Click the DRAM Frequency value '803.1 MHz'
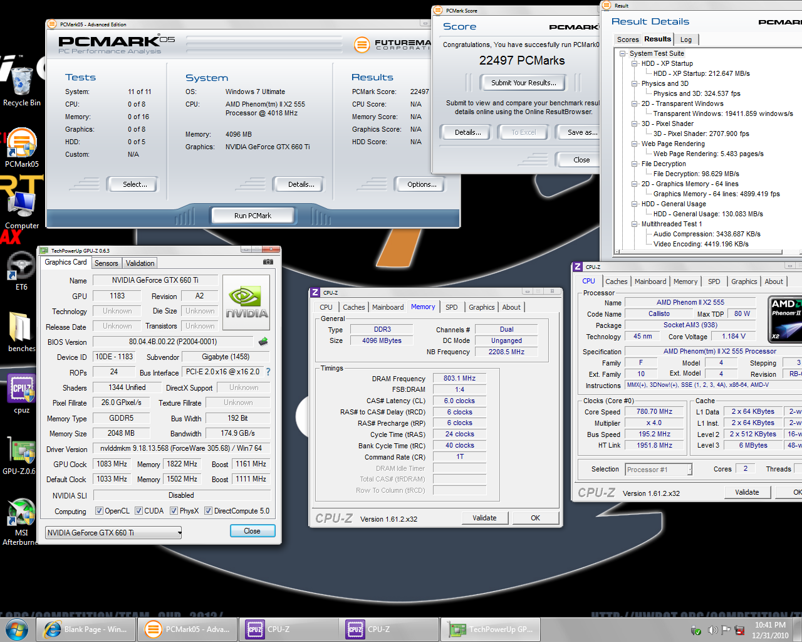Image resolution: width=802 pixels, height=642 pixels. [459, 379]
